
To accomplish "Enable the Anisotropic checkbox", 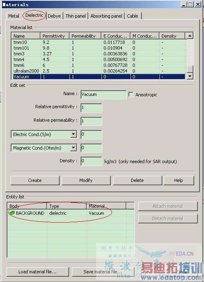I will 131,94.
